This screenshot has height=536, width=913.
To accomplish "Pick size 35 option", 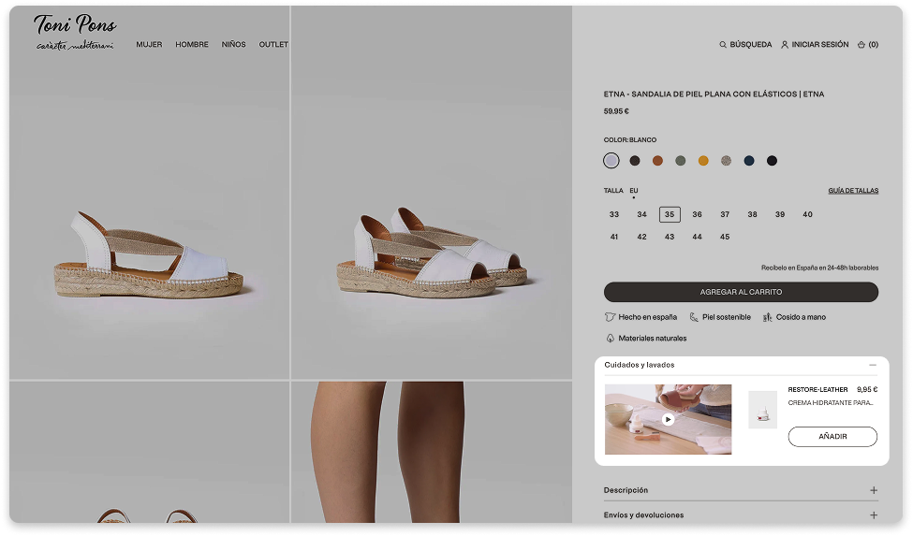I will point(670,214).
